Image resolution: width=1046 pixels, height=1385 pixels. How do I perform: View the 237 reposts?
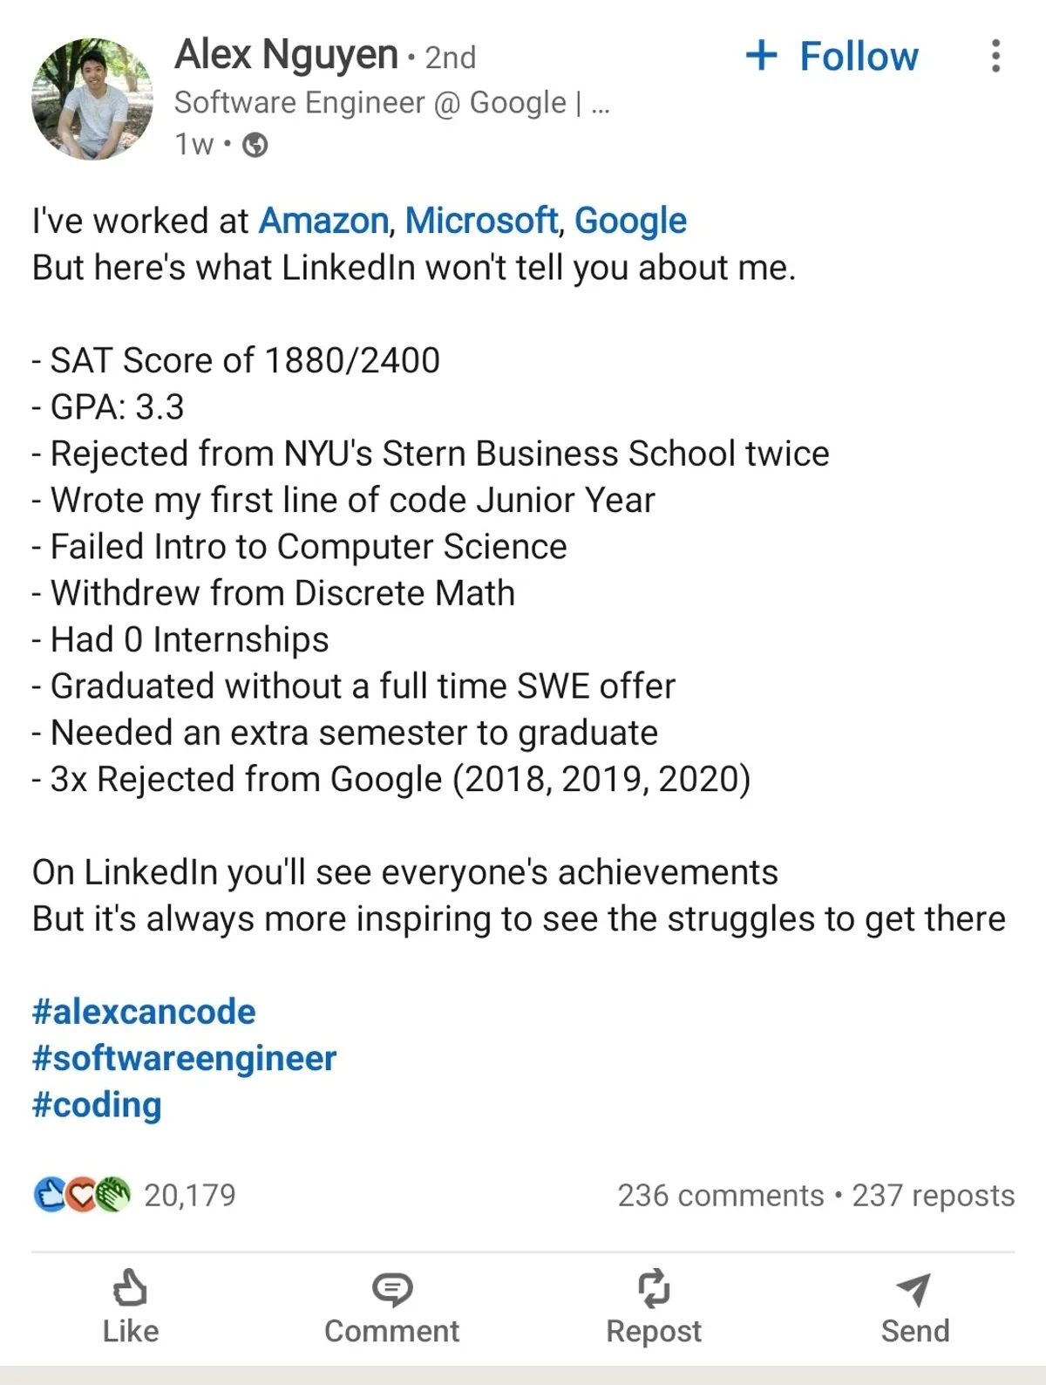click(933, 1195)
